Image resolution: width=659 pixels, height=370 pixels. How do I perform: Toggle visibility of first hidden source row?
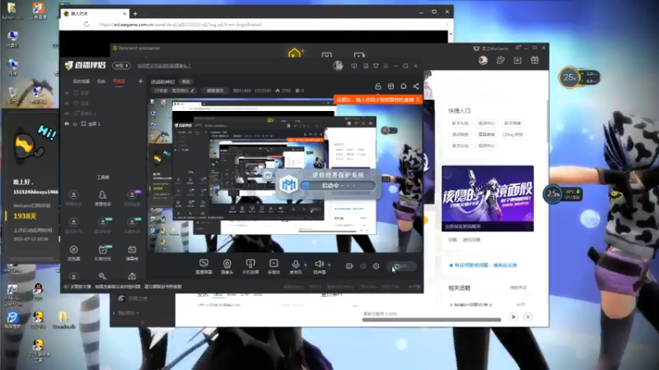pyautogui.click(x=67, y=93)
